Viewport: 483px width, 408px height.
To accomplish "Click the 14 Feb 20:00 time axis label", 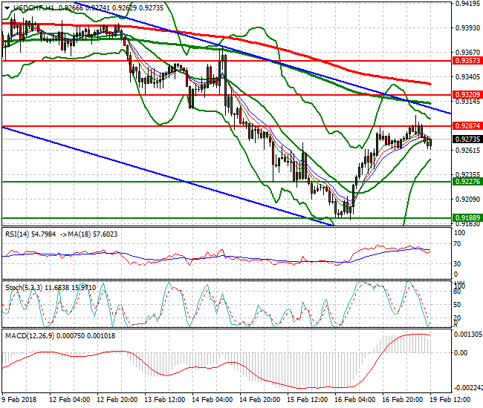I will point(259,400).
